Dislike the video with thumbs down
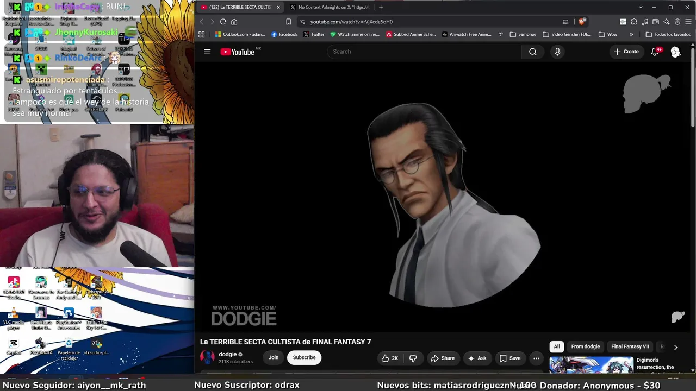Viewport: 696px width, 391px height. point(413,358)
